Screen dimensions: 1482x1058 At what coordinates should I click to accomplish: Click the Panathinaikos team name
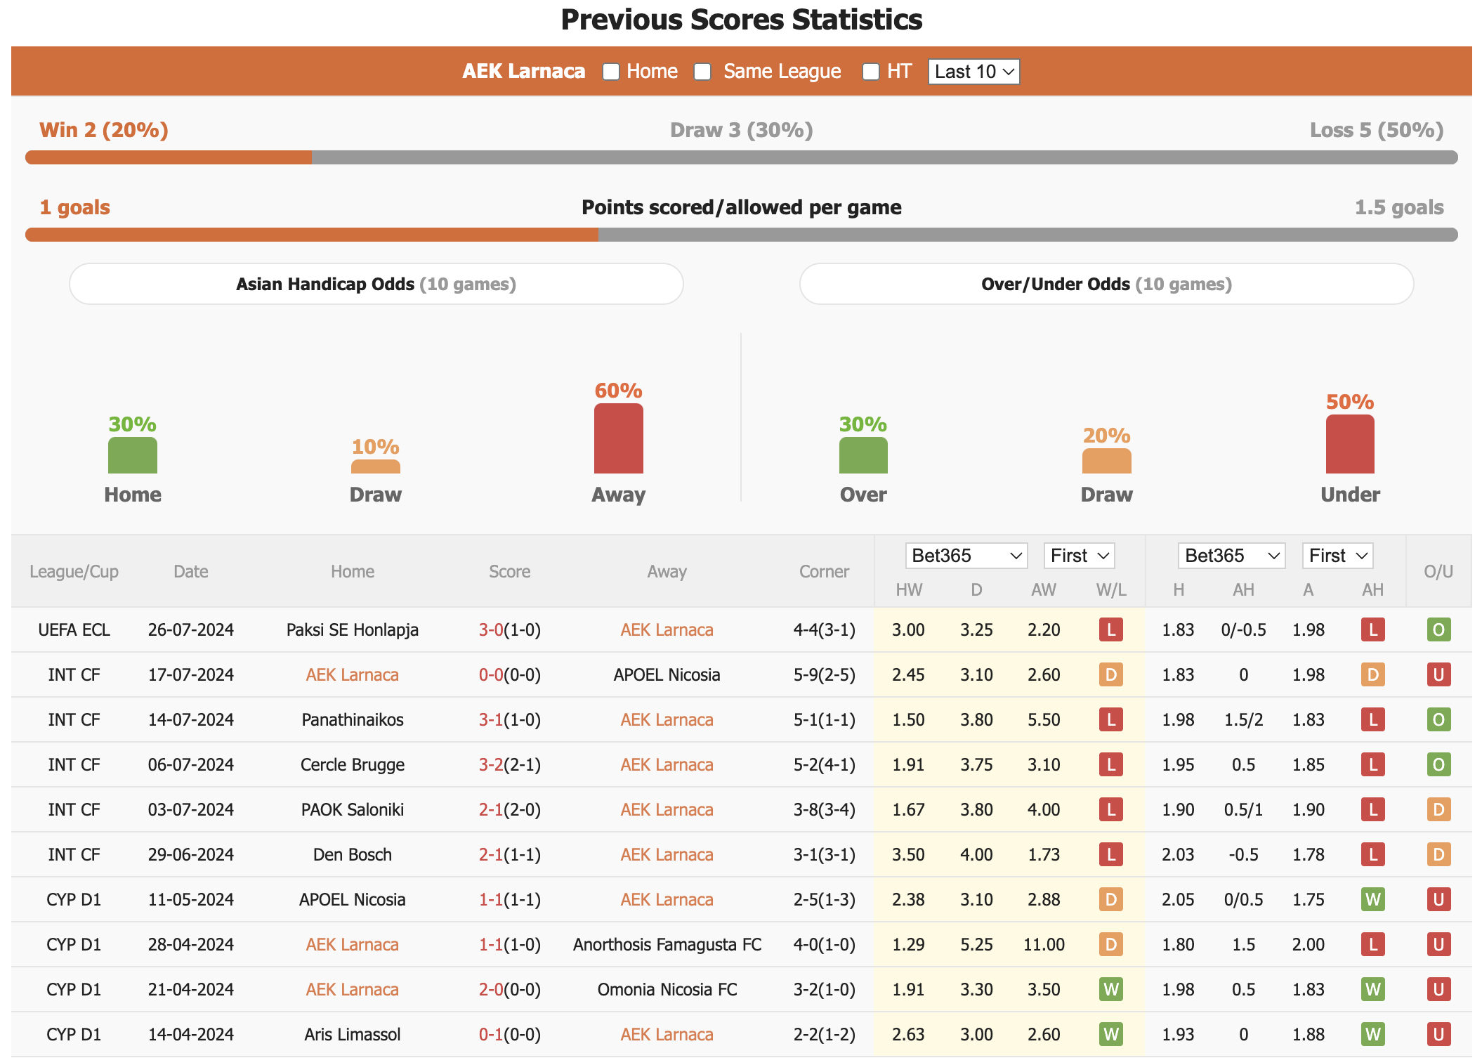[353, 720]
